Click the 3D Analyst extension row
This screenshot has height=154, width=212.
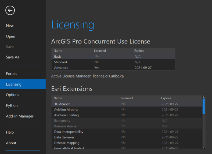coord(127,104)
